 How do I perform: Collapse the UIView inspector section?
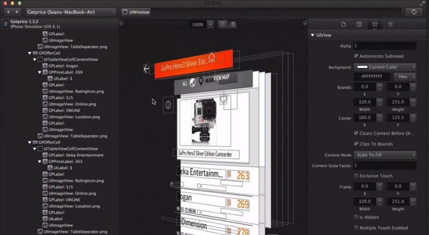point(313,35)
